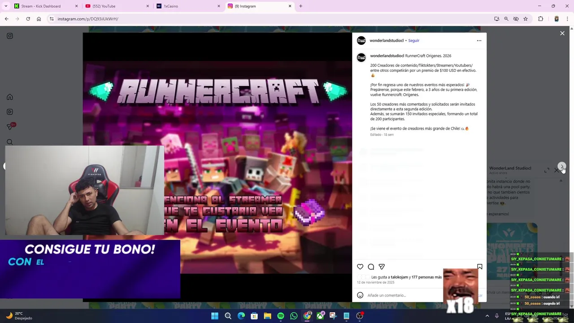The height and width of the screenshot is (323, 574).
Task: Open OBS Studio from the taskbar
Action: coord(360,316)
